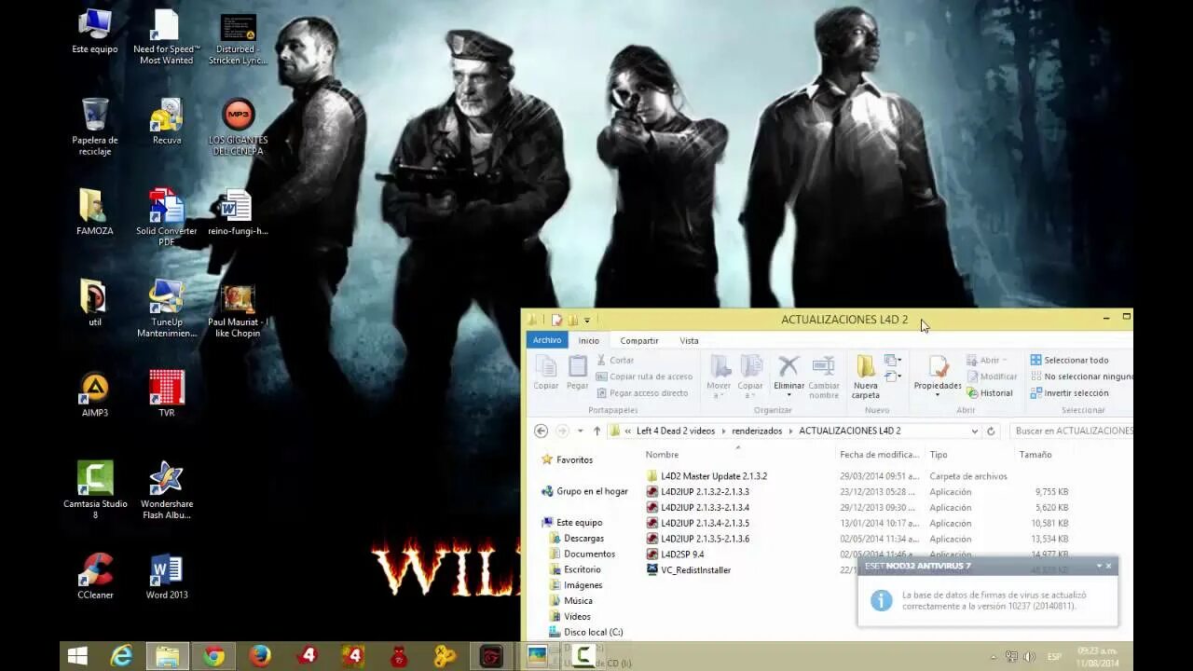The height and width of the screenshot is (671, 1193).
Task: Open the Papelera de reciclaje
Action: (94, 127)
